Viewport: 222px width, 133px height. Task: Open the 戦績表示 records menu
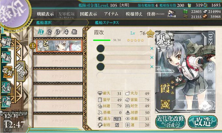point(45,14)
